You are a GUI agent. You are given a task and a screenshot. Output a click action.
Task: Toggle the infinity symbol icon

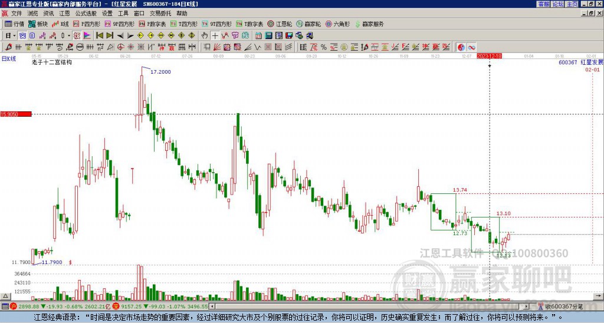pos(471,47)
